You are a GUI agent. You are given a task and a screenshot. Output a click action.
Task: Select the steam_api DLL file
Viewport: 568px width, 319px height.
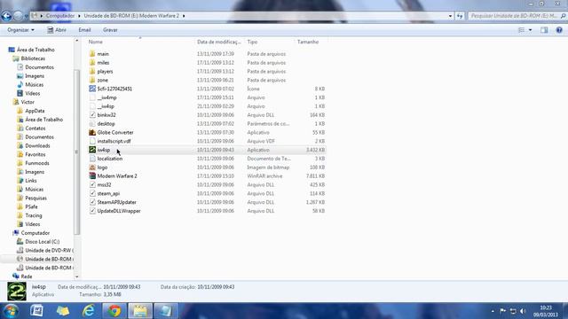coord(108,193)
